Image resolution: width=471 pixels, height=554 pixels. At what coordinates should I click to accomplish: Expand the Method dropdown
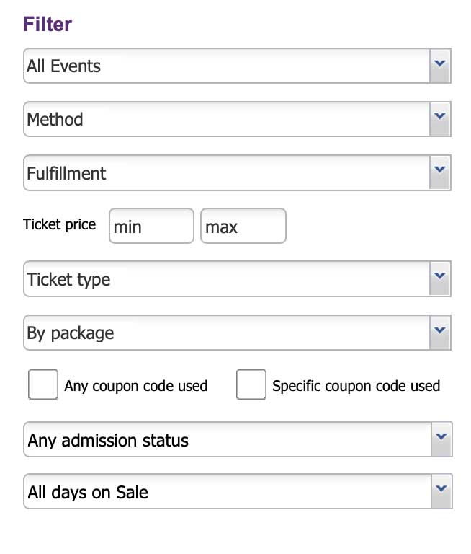tap(237, 119)
